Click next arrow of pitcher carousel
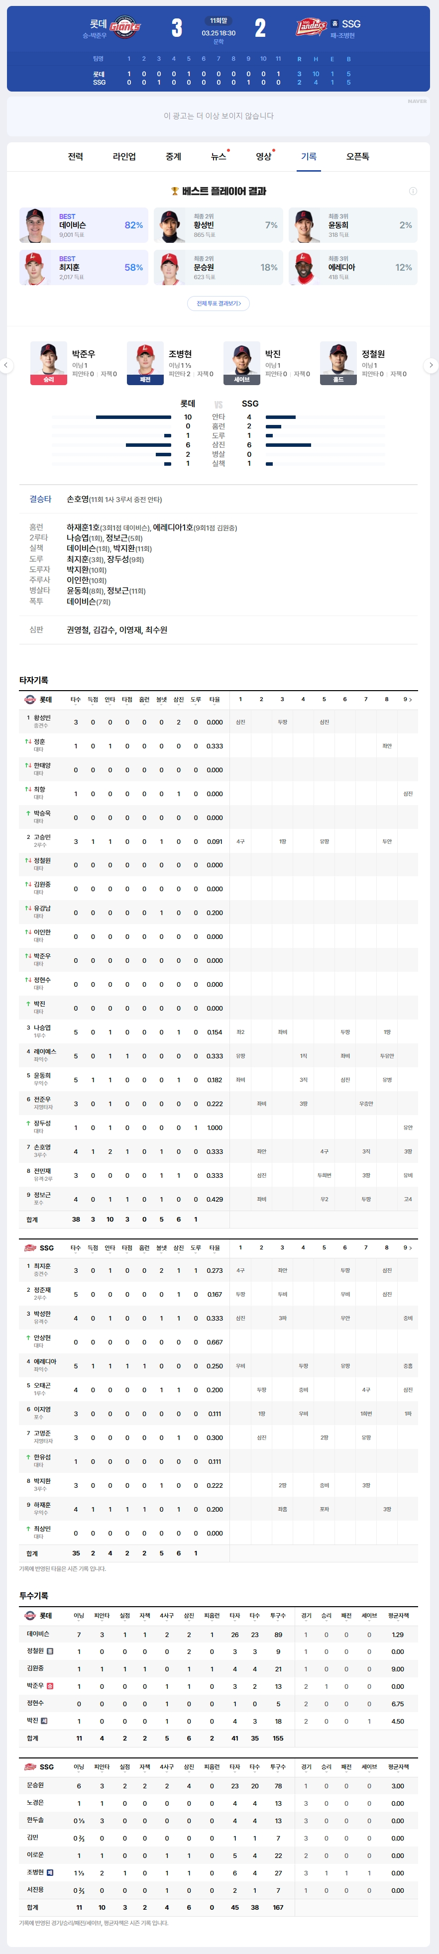 tap(432, 365)
